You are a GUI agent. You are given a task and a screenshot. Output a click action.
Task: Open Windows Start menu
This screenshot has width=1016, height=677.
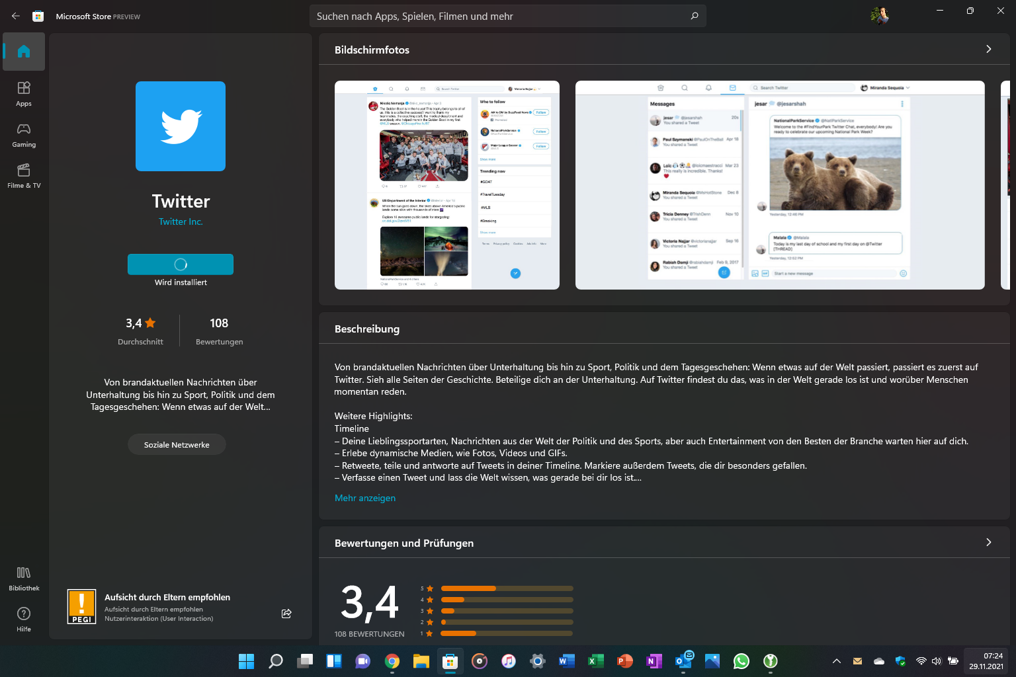click(246, 661)
